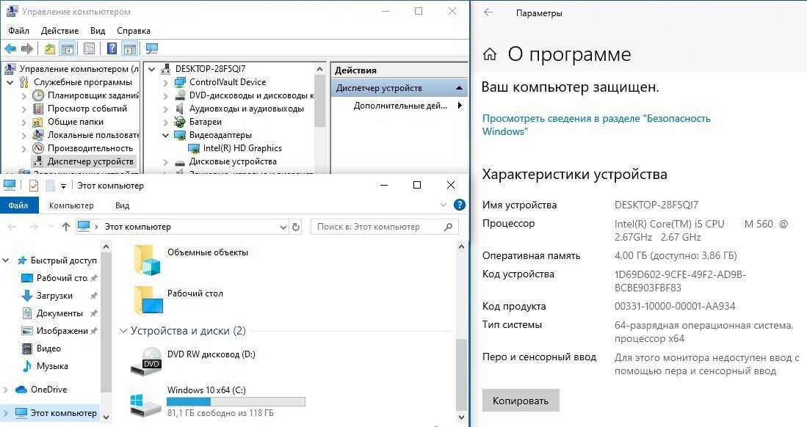
Task: Open the address bar history dropdown
Action: pos(284,227)
